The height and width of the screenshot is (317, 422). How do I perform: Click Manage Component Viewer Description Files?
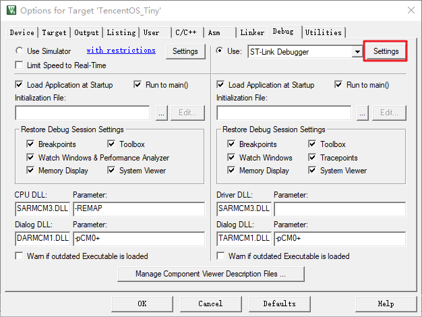pyautogui.click(x=210, y=274)
